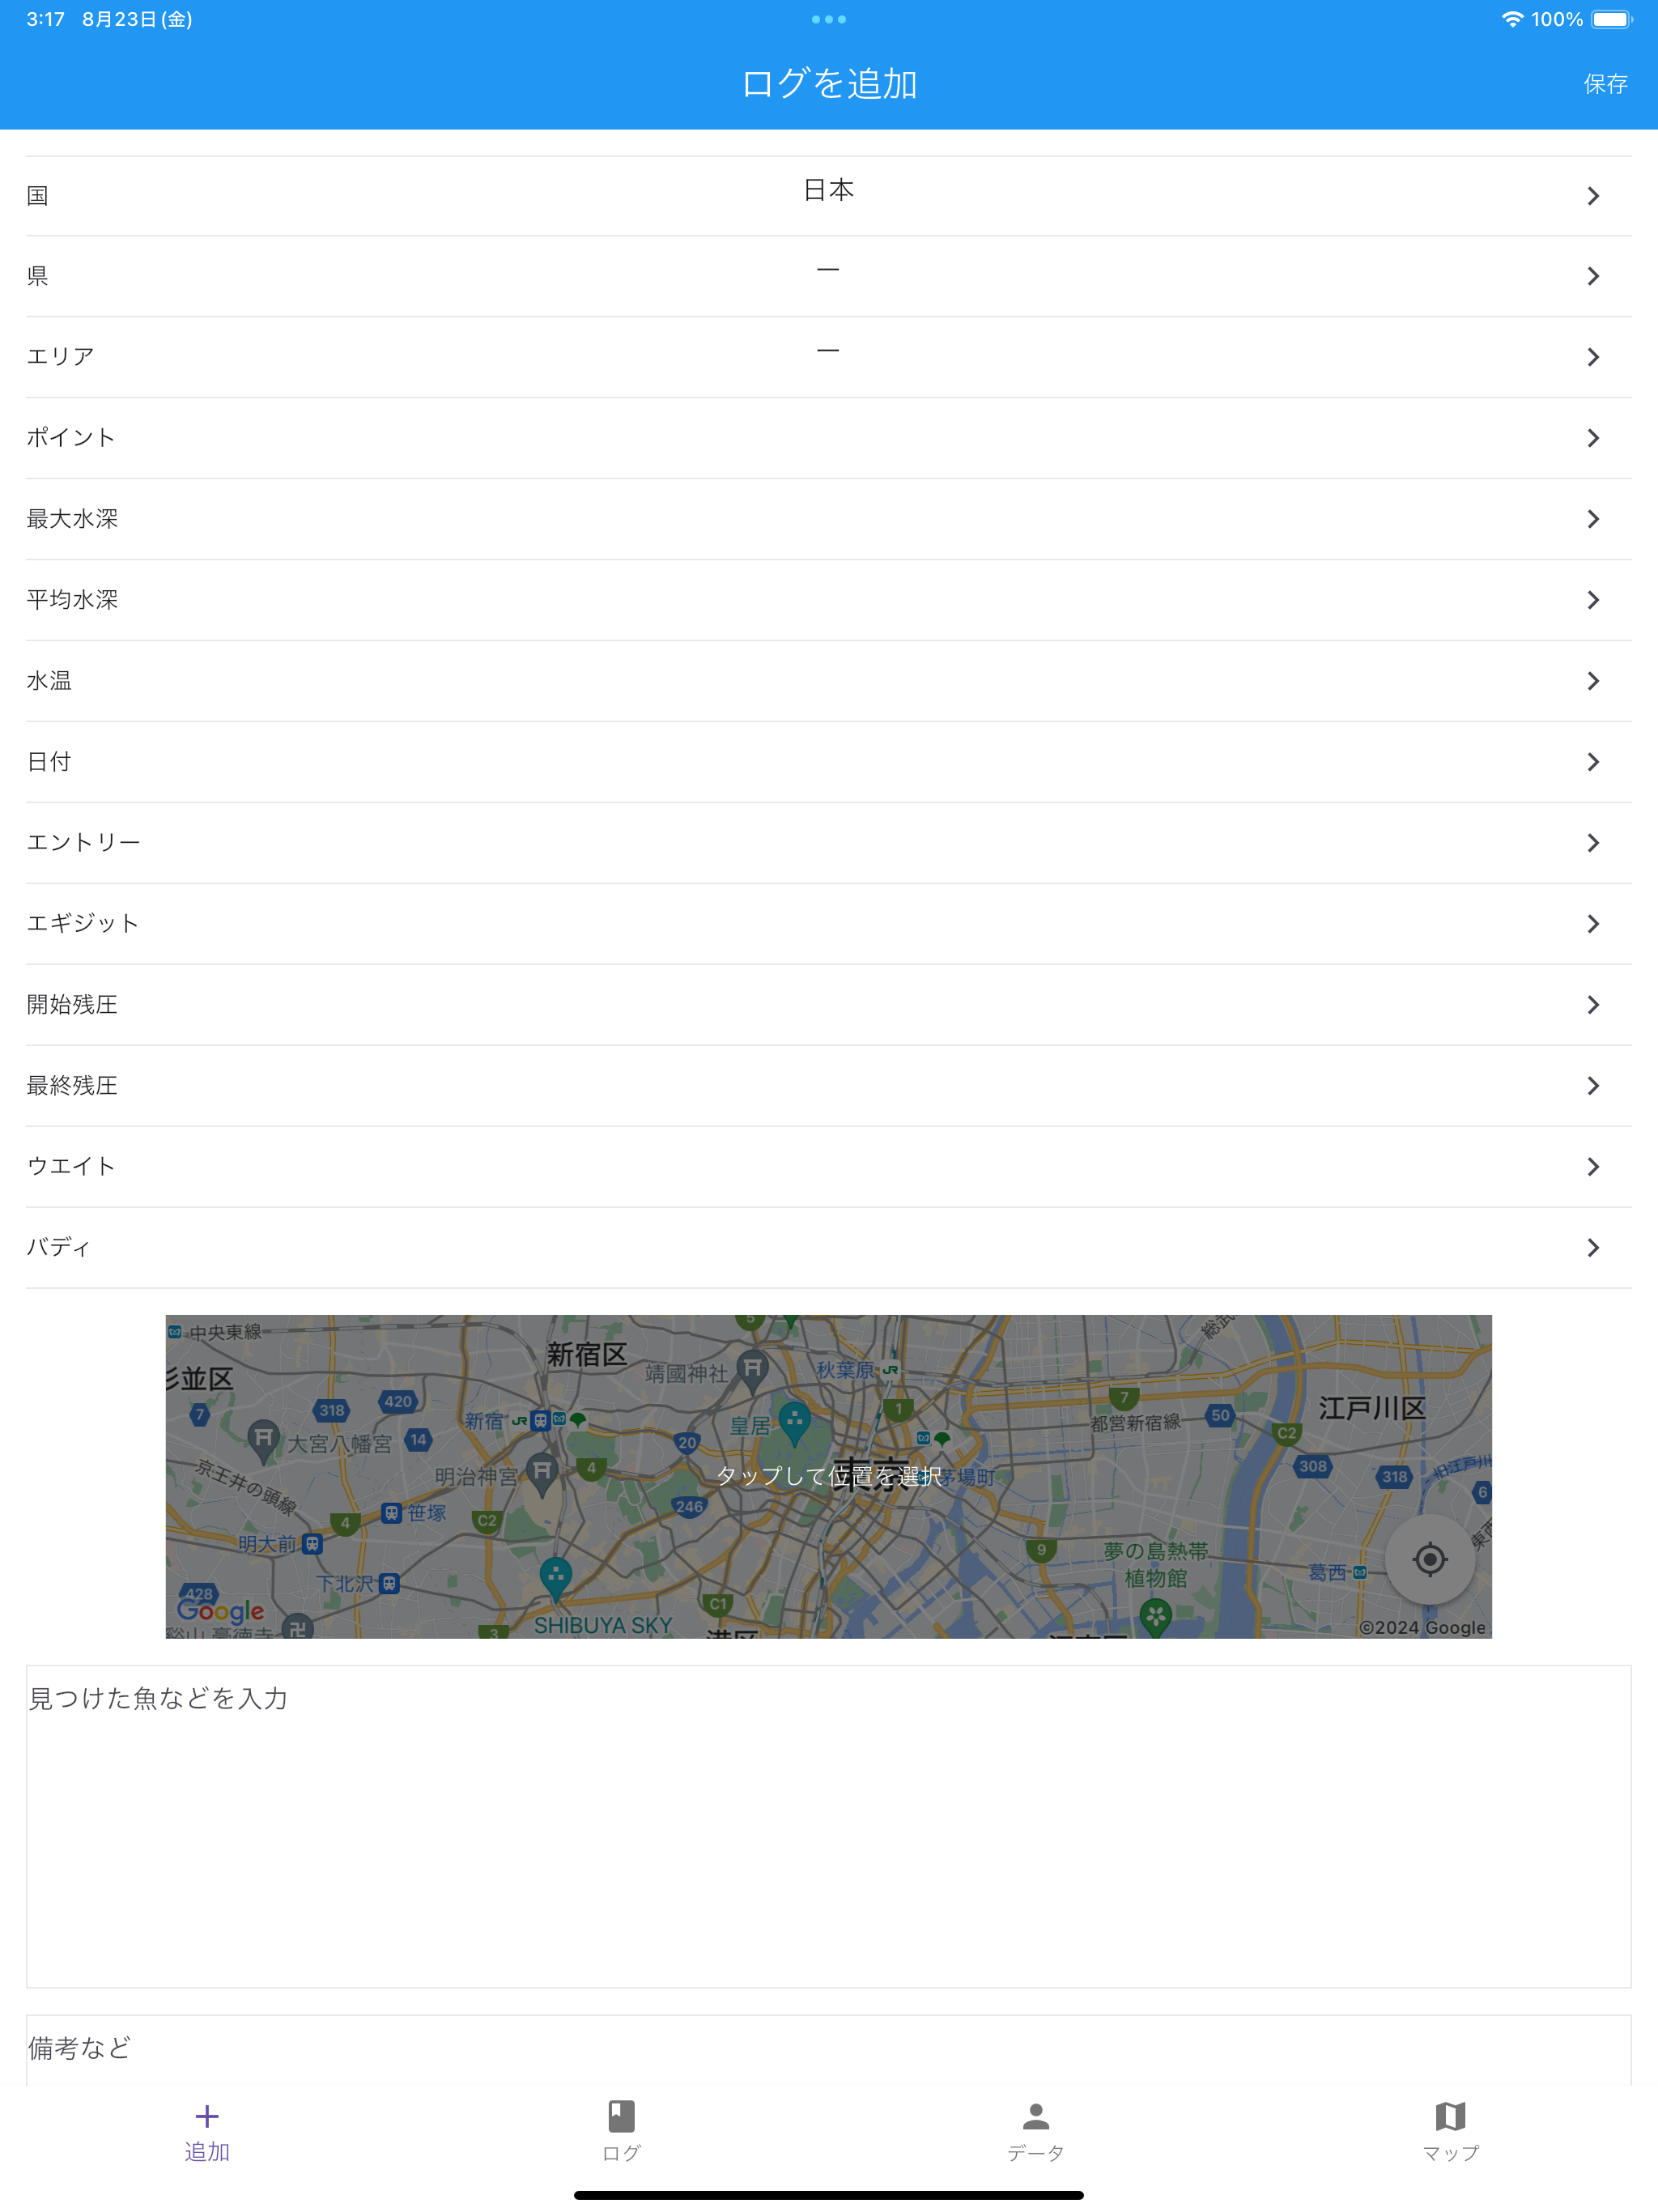Open the 平均水深 row chevron
The width and height of the screenshot is (1658, 2212).
click(x=1593, y=600)
